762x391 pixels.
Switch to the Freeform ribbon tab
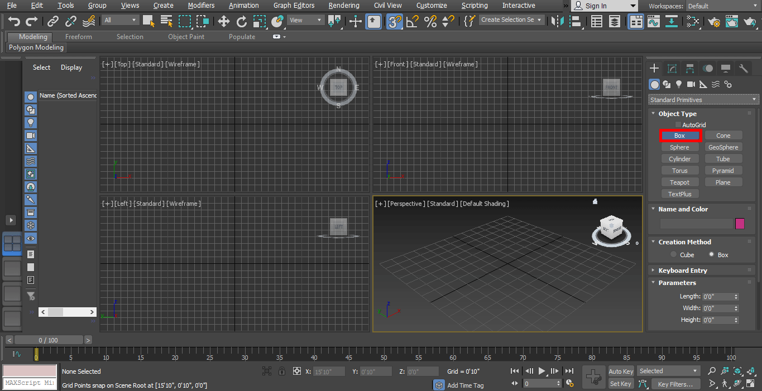pos(78,36)
